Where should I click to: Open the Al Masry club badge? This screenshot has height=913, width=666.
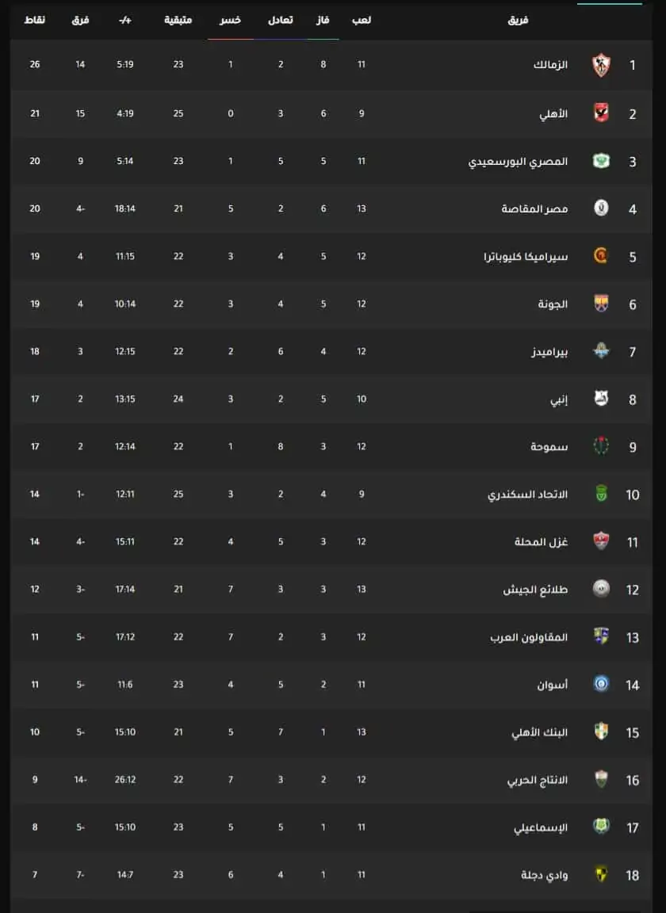coord(601,161)
